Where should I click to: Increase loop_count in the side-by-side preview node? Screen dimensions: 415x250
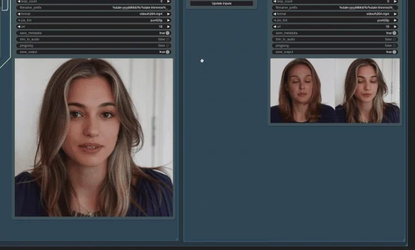coord(396,1)
